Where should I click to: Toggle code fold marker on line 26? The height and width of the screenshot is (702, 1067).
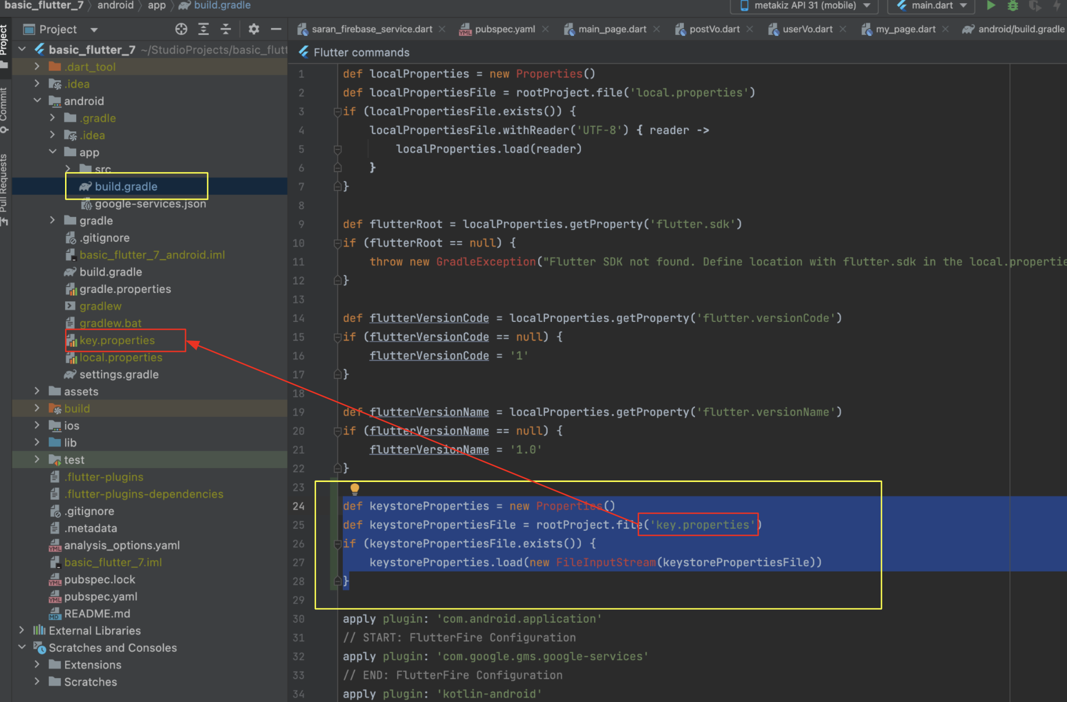[337, 544]
